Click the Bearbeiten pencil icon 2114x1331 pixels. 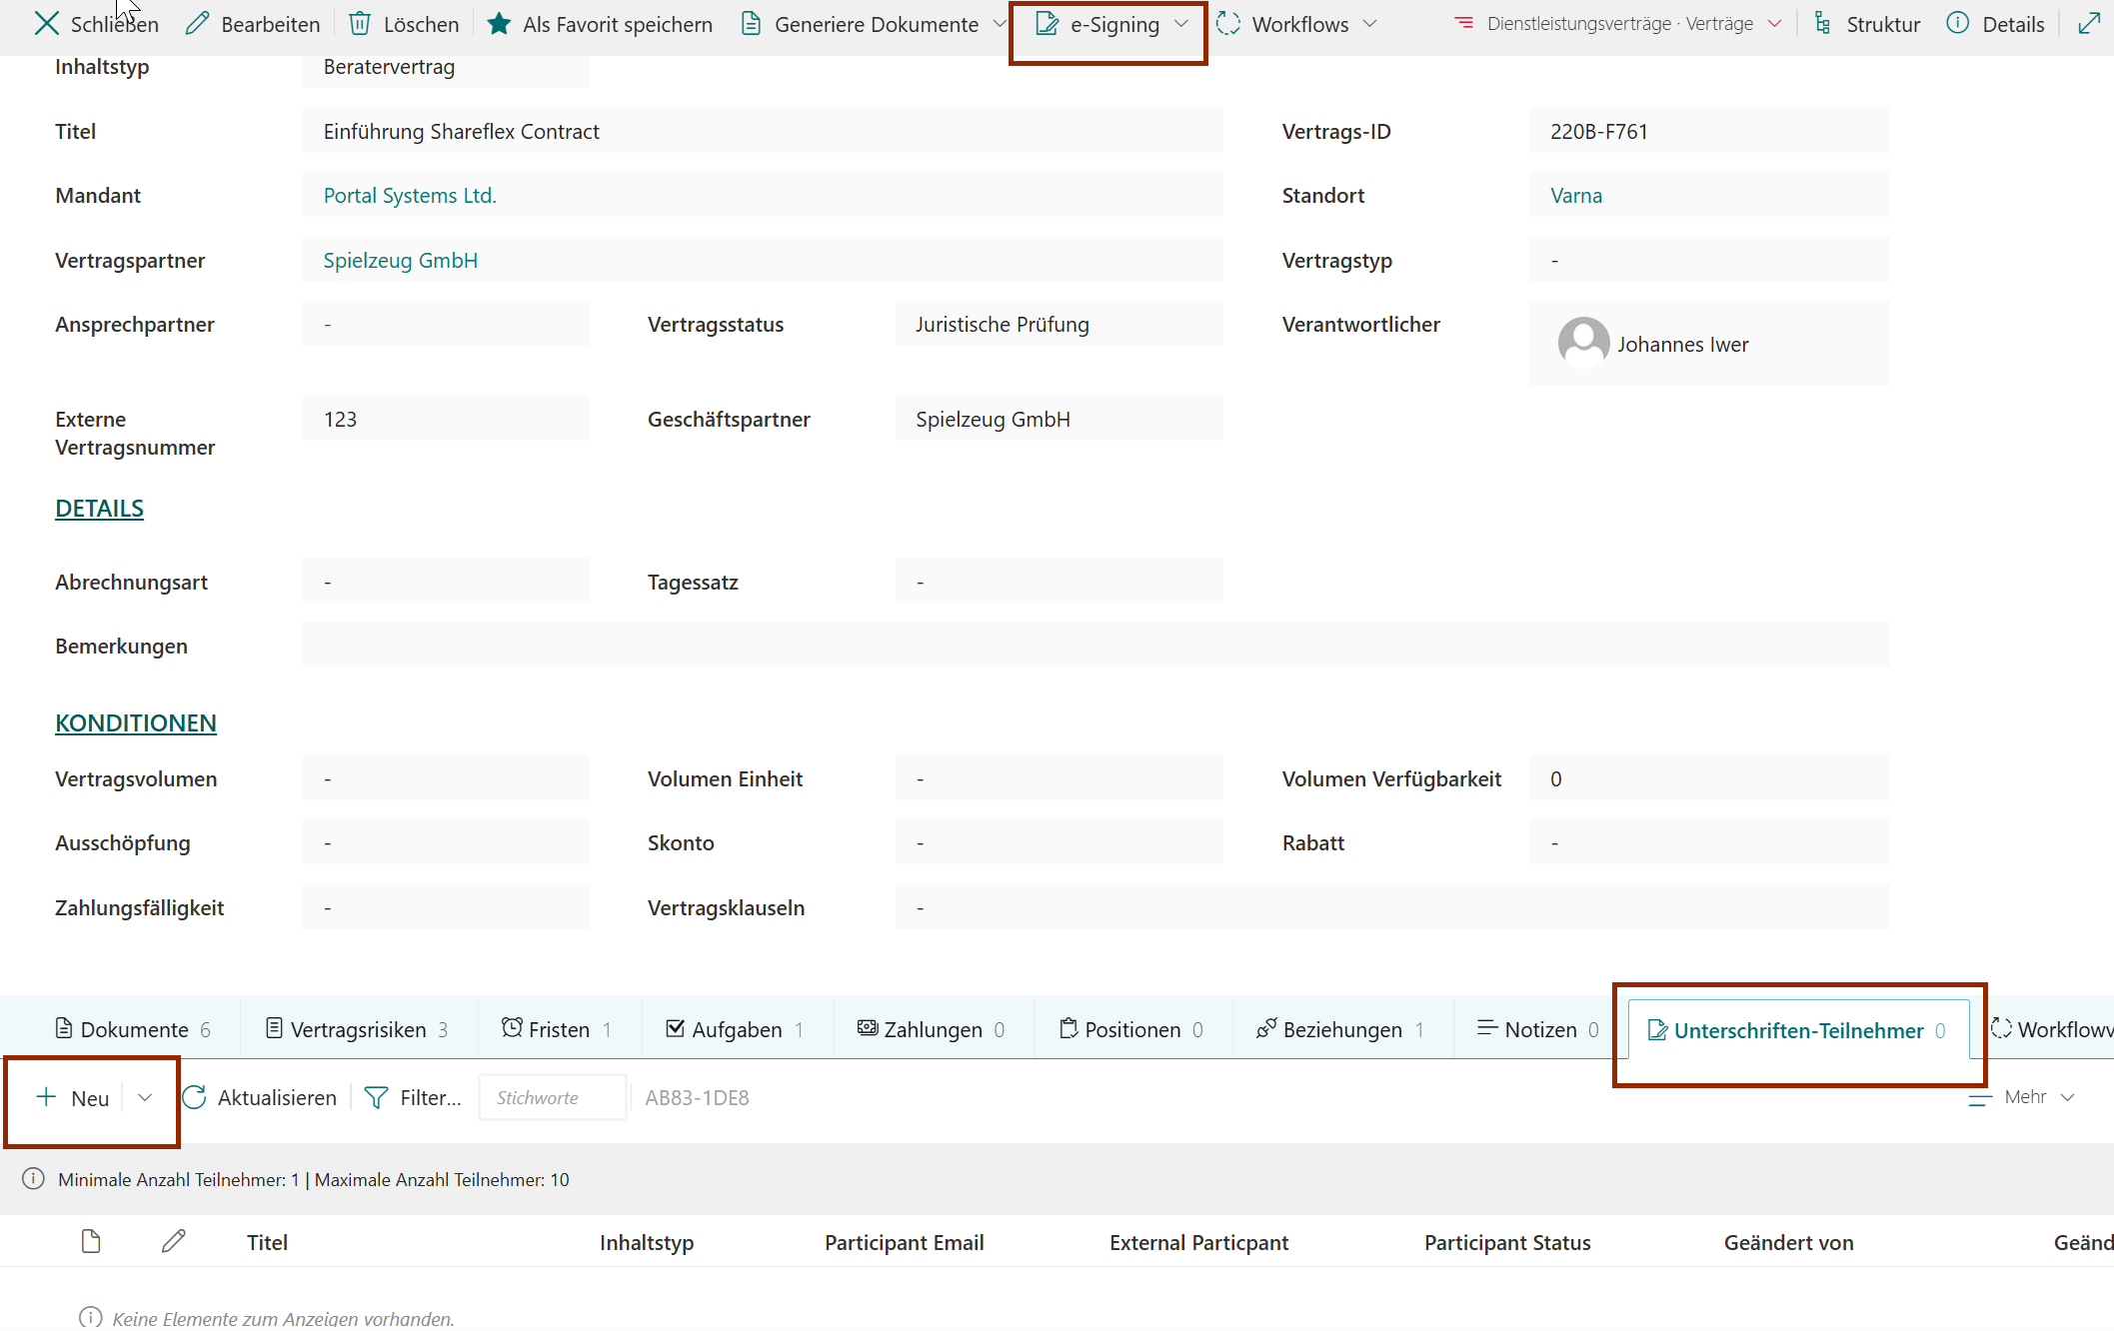coord(198,24)
